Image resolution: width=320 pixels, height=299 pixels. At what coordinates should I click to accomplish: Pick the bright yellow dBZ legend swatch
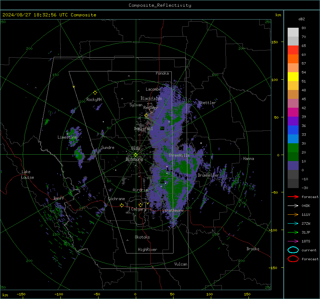pos(293,76)
